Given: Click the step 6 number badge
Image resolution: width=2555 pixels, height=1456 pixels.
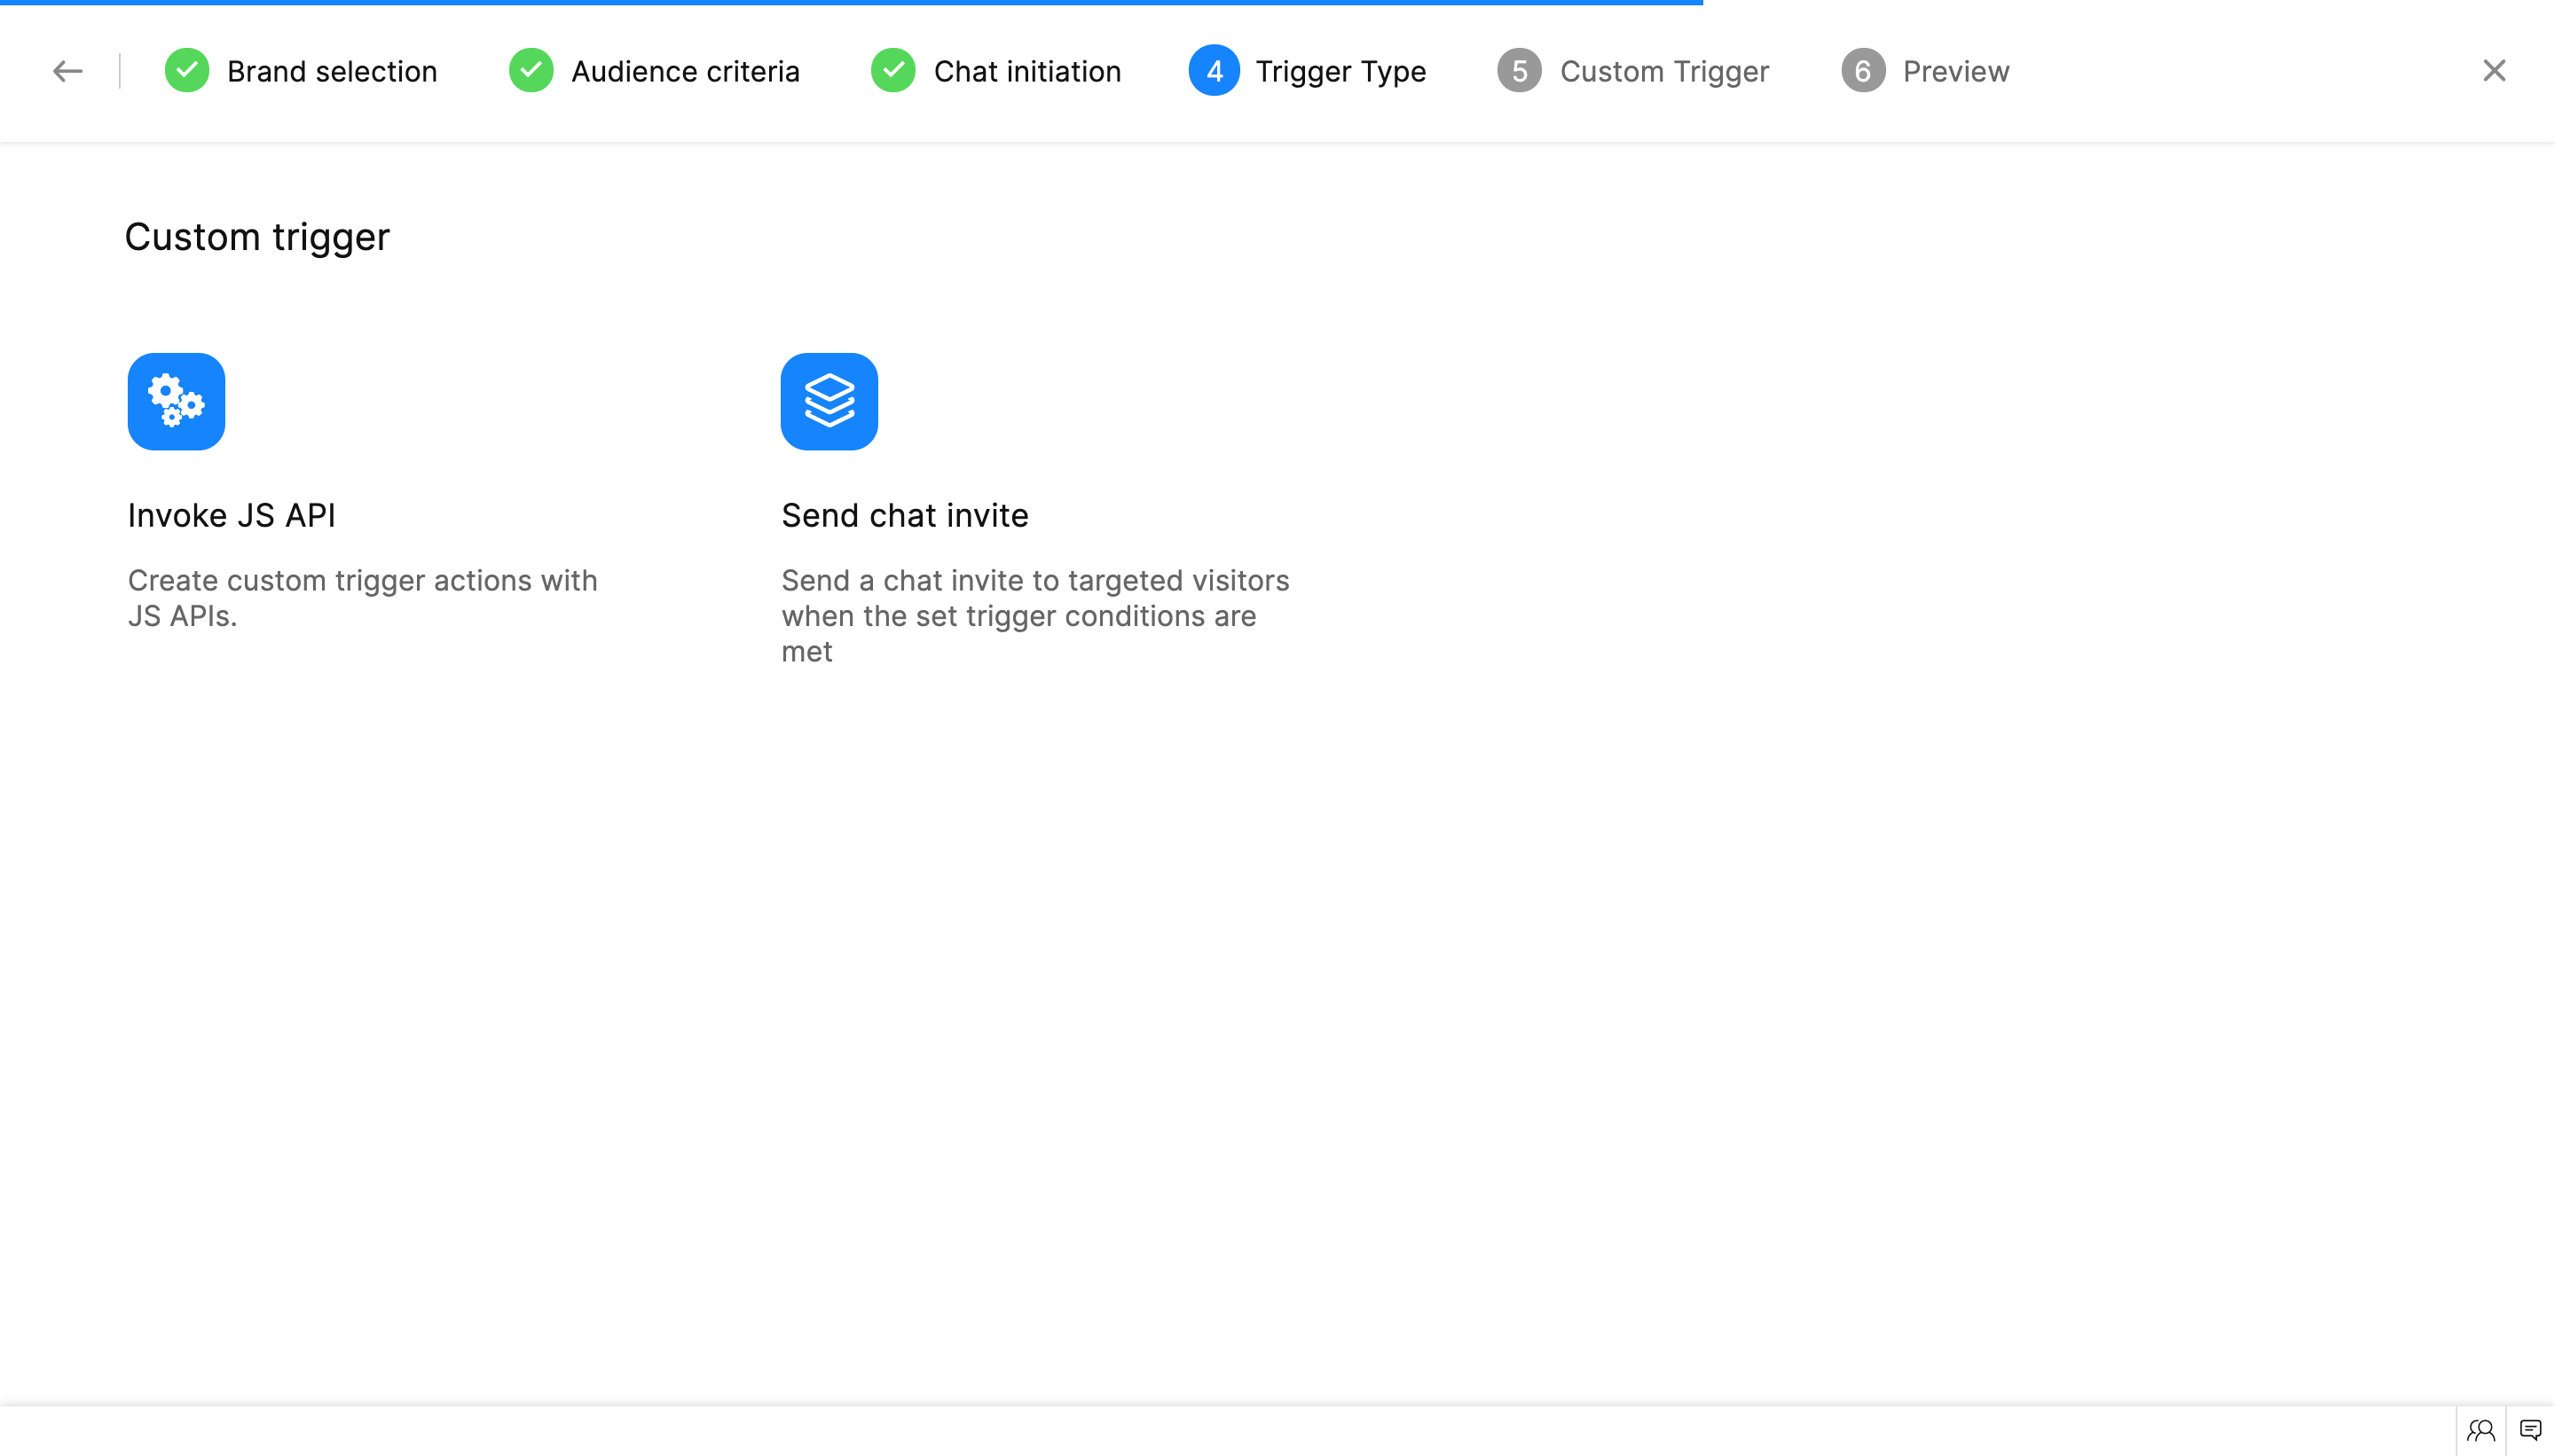Looking at the screenshot, I should [x=1862, y=71].
